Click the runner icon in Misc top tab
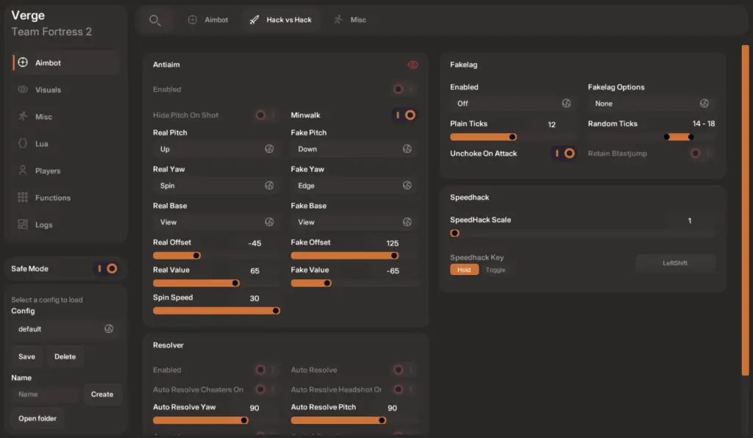The height and width of the screenshot is (438, 753). tap(338, 20)
